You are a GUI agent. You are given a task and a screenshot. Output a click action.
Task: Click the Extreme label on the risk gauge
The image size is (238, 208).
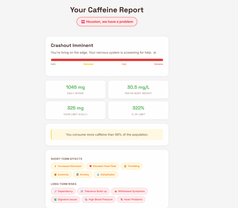[159, 64]
